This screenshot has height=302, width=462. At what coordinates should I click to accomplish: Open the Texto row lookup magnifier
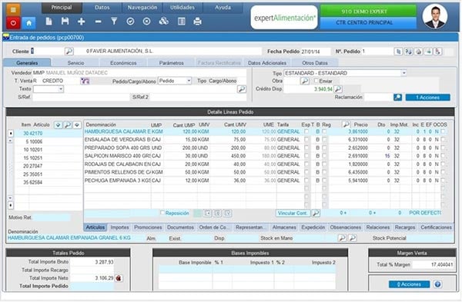242,89
